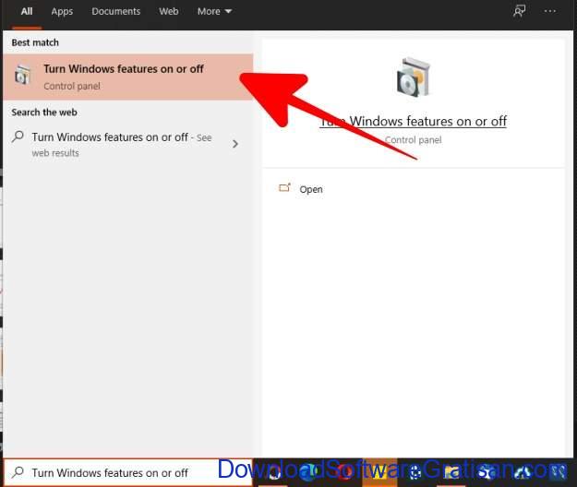Select the Turn Windows features best match result

pos(127,77)
